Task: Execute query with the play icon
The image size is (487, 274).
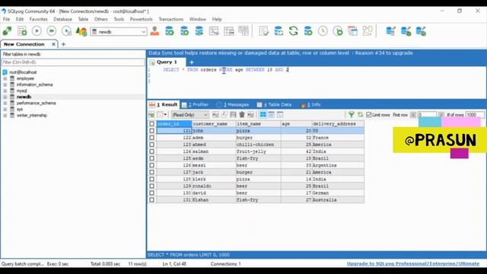Action: pyautogui.click(x=37, y=31)
